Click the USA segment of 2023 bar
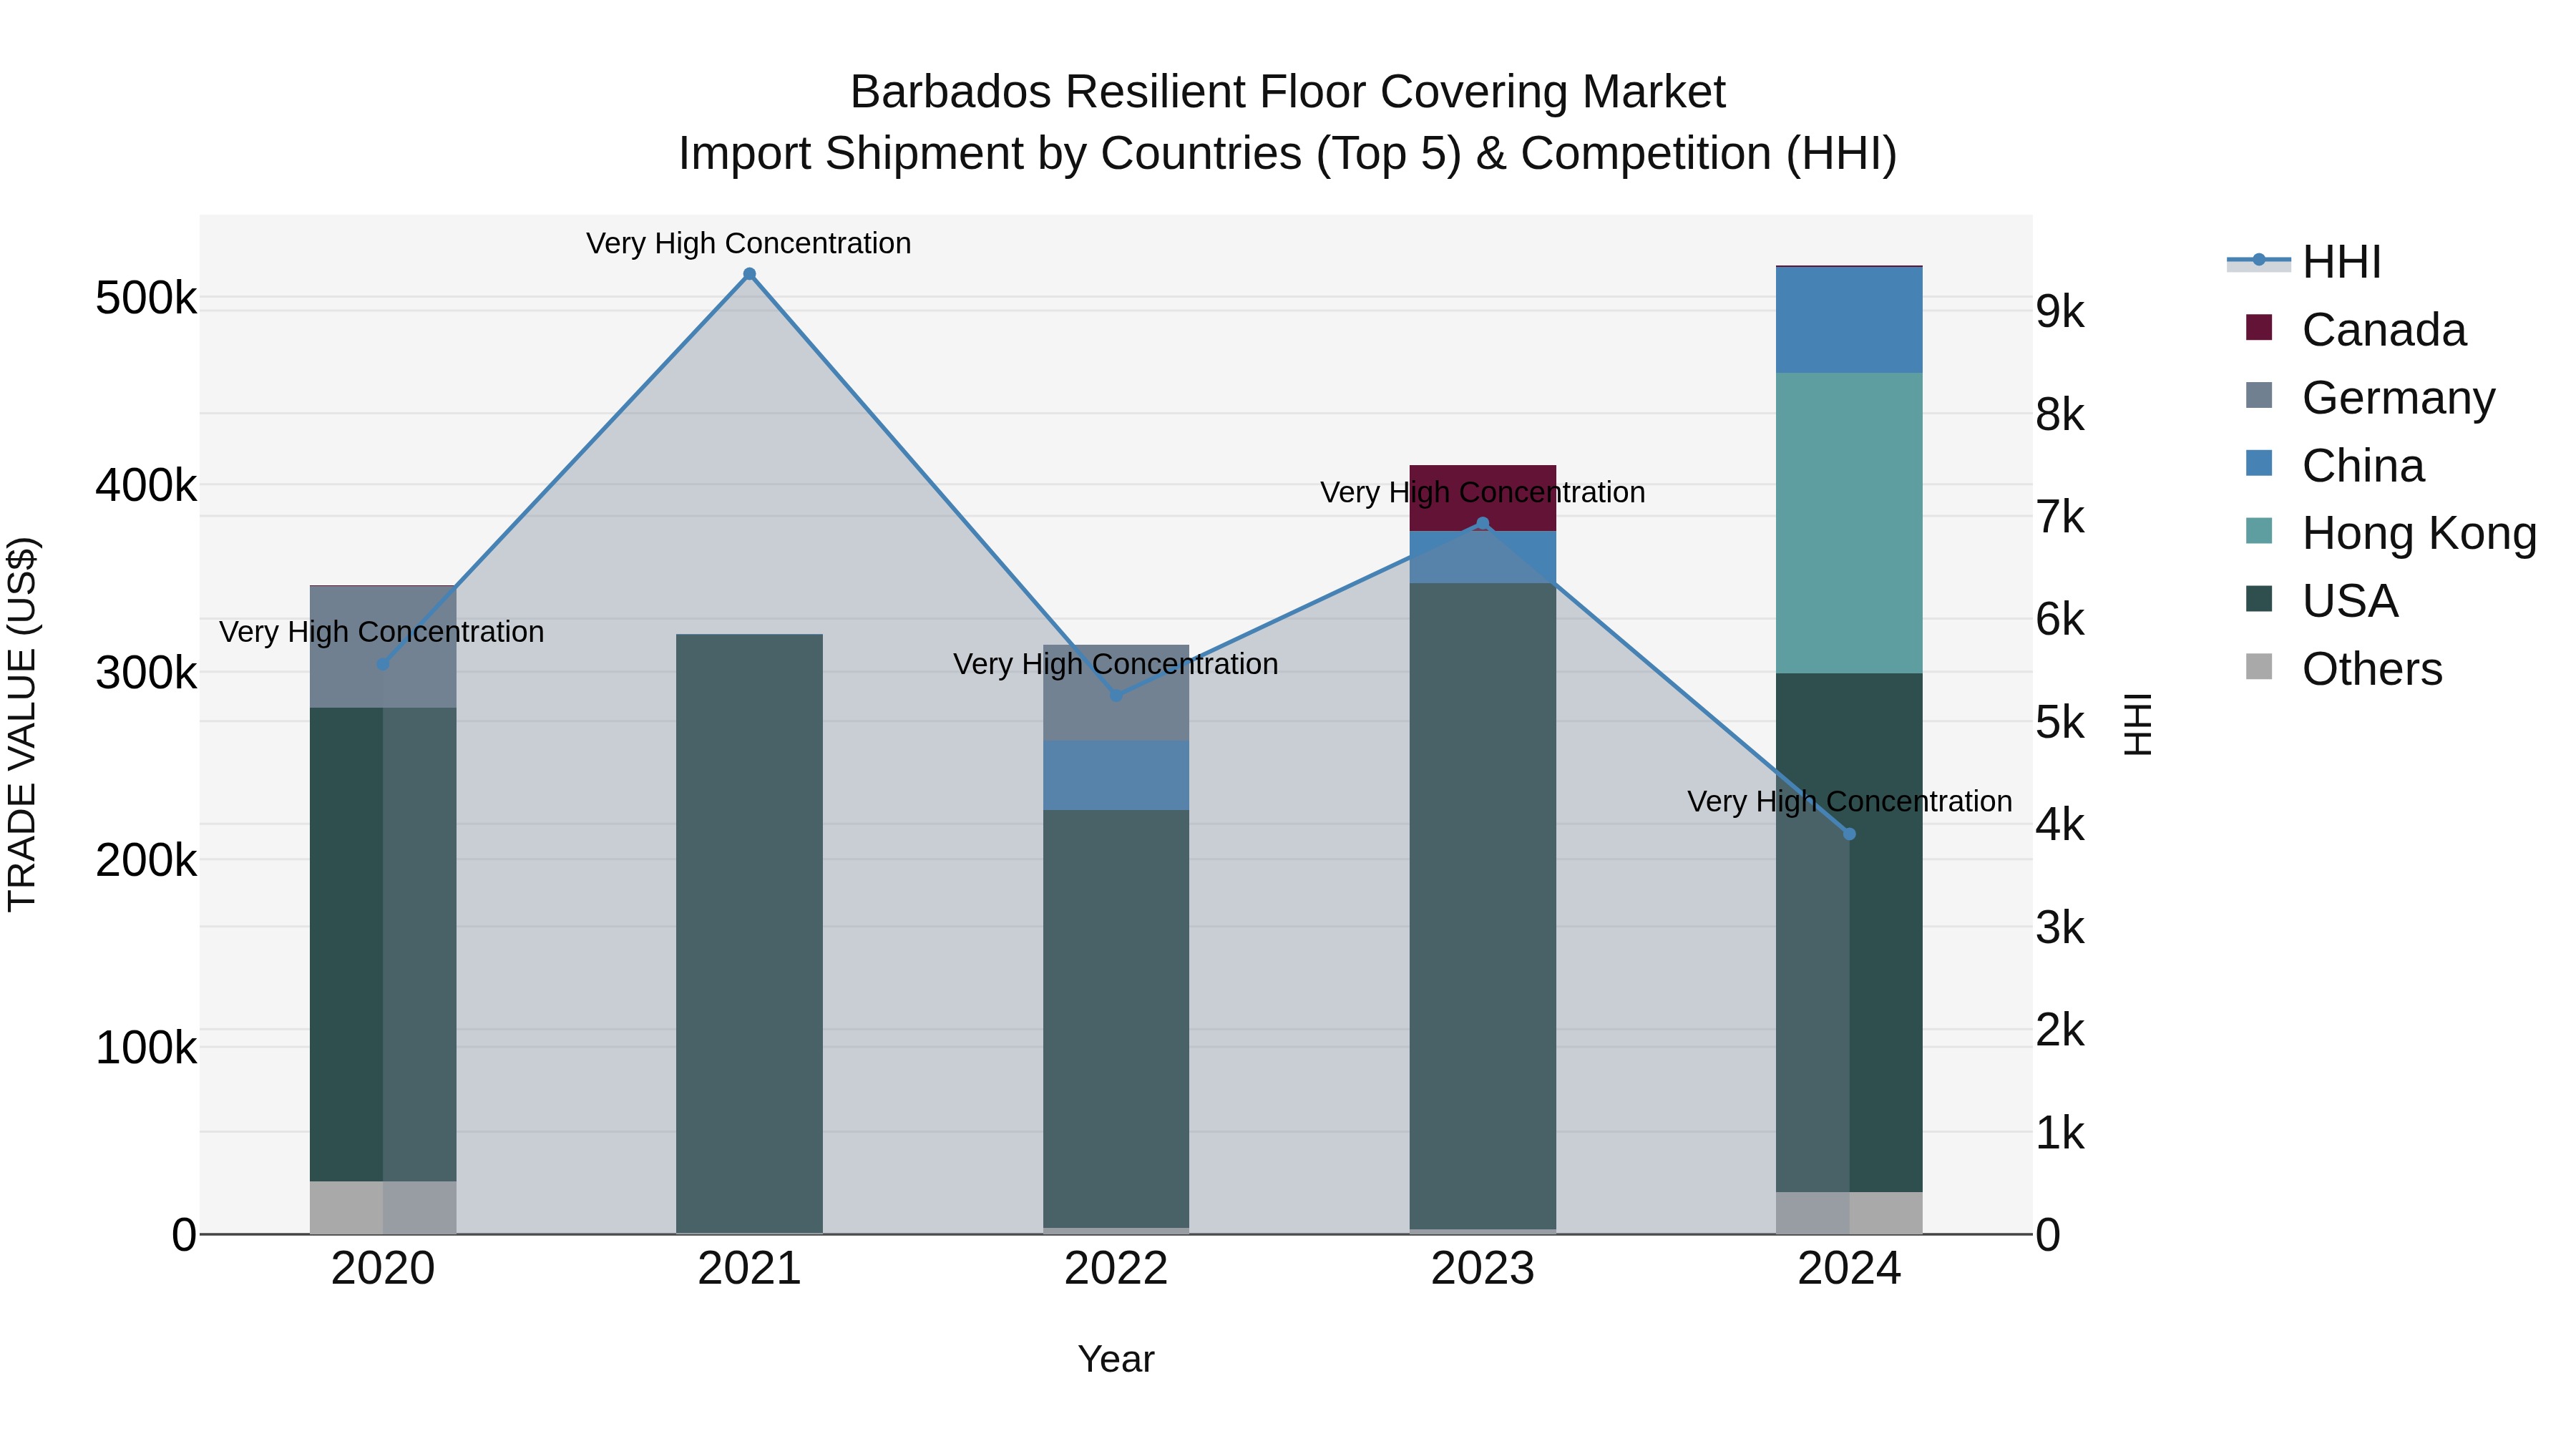Image resolution: width=2576 pixels, height=1449 pixels. pos(1483,906)
